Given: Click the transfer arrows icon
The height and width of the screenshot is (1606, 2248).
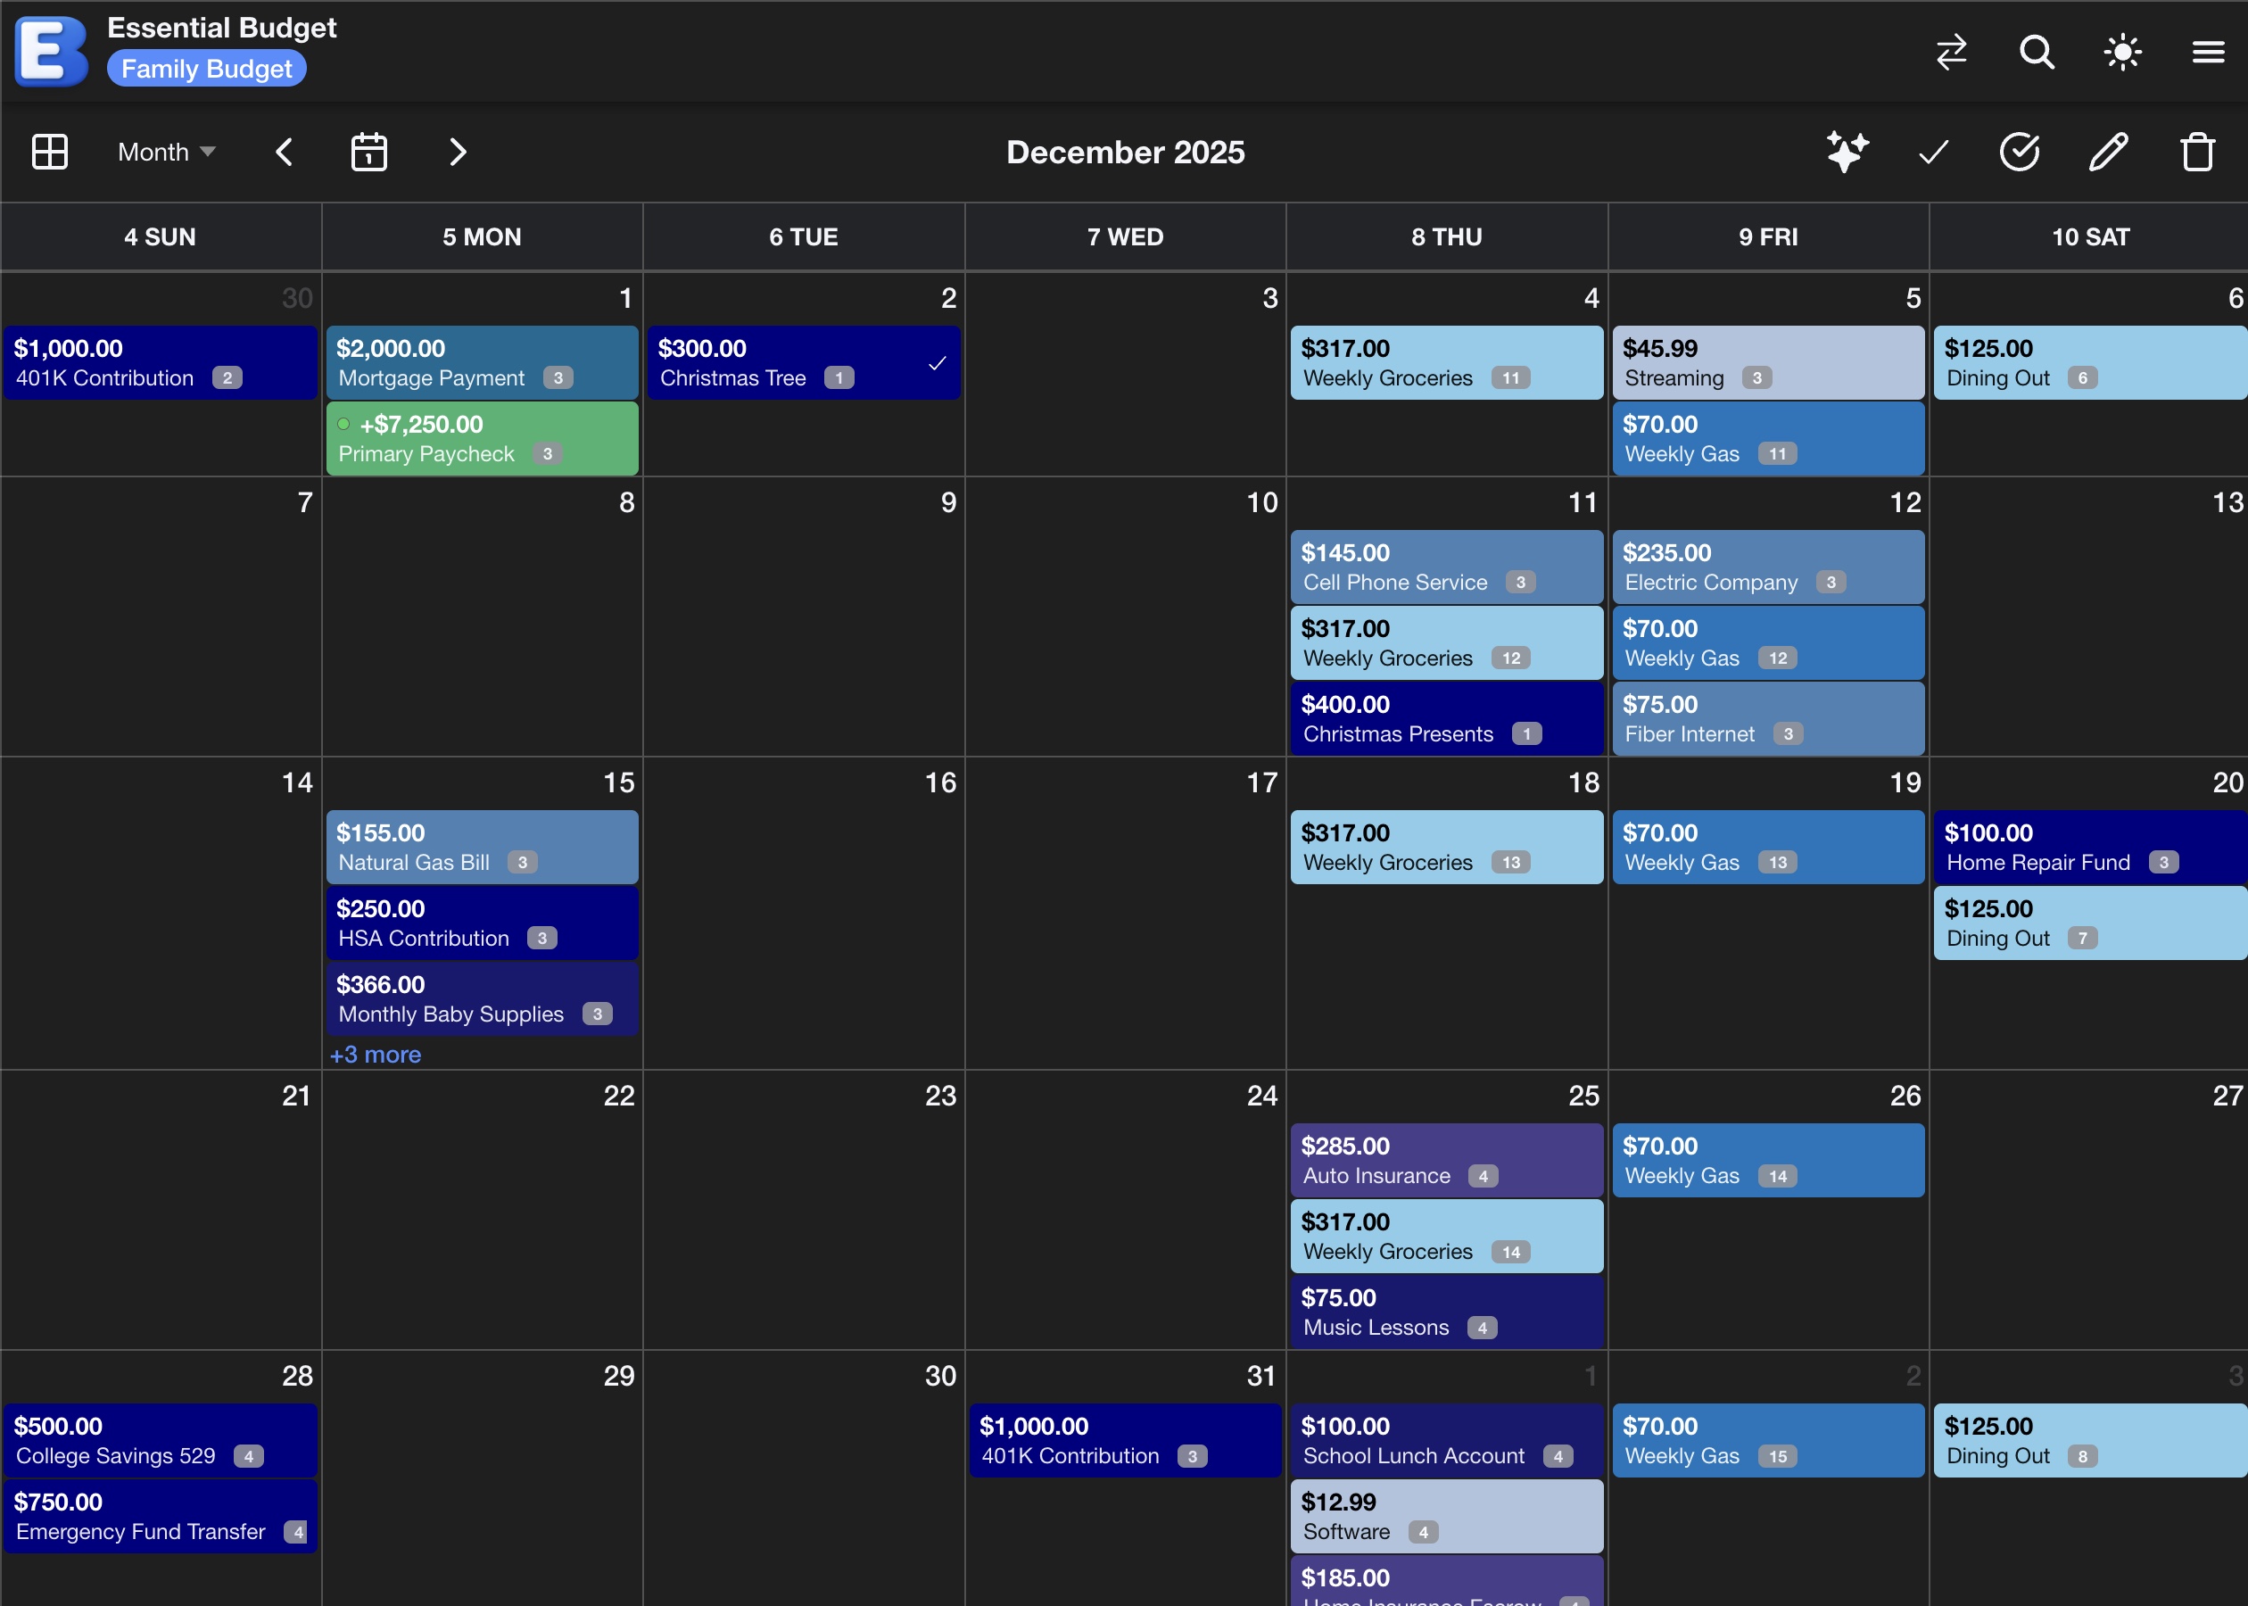Looking at the screenshot, I should pyautogui.click(x=1952, y=52).
